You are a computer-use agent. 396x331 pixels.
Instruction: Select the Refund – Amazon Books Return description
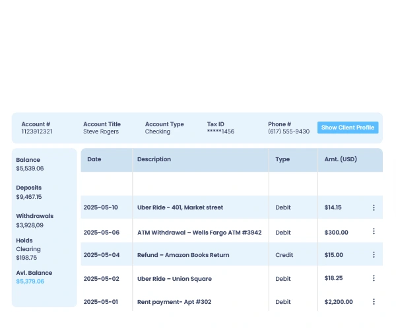[x=183, y=255]
